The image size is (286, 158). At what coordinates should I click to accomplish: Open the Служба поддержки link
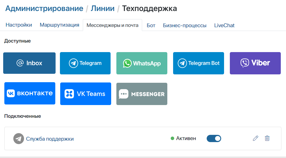pyautogui.click(x=50, y=139)
